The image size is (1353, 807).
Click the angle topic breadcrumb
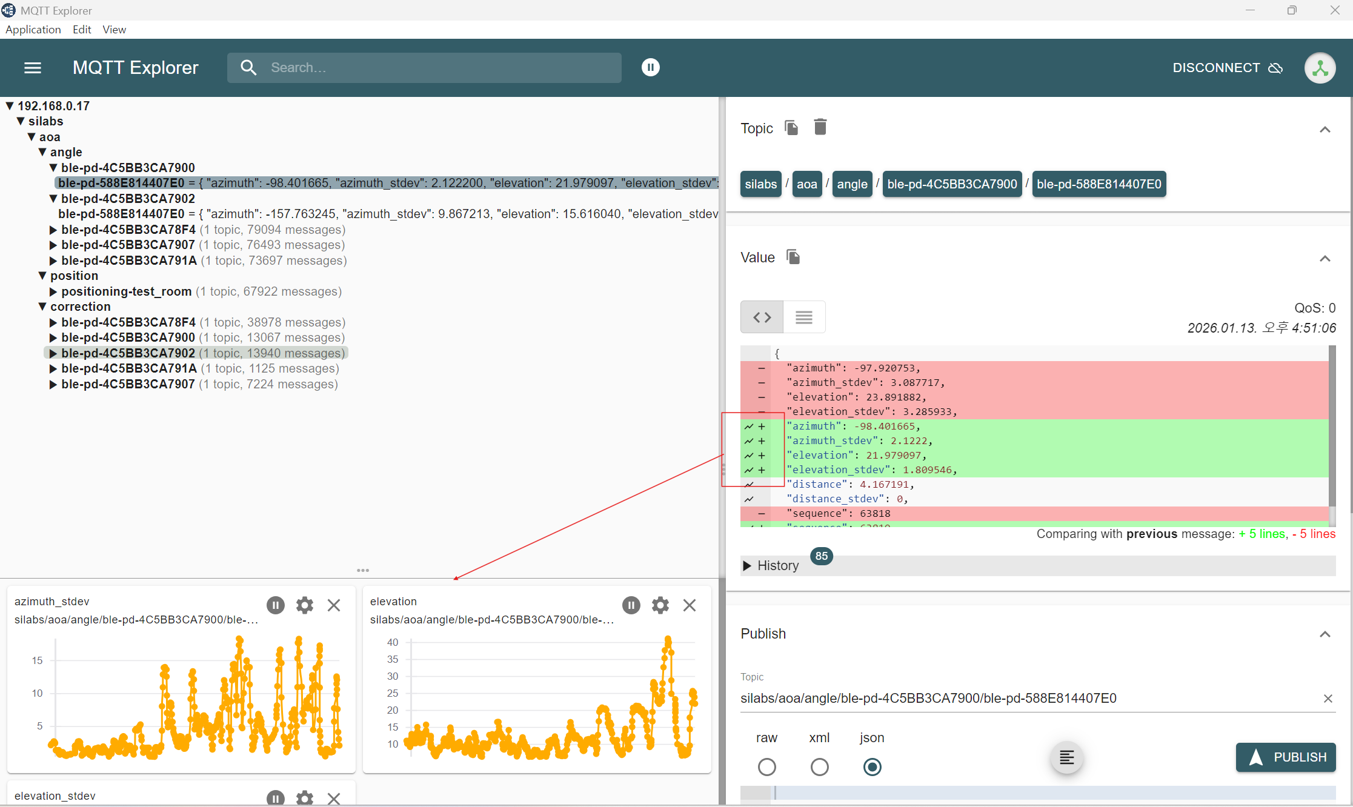click(852, 184)
